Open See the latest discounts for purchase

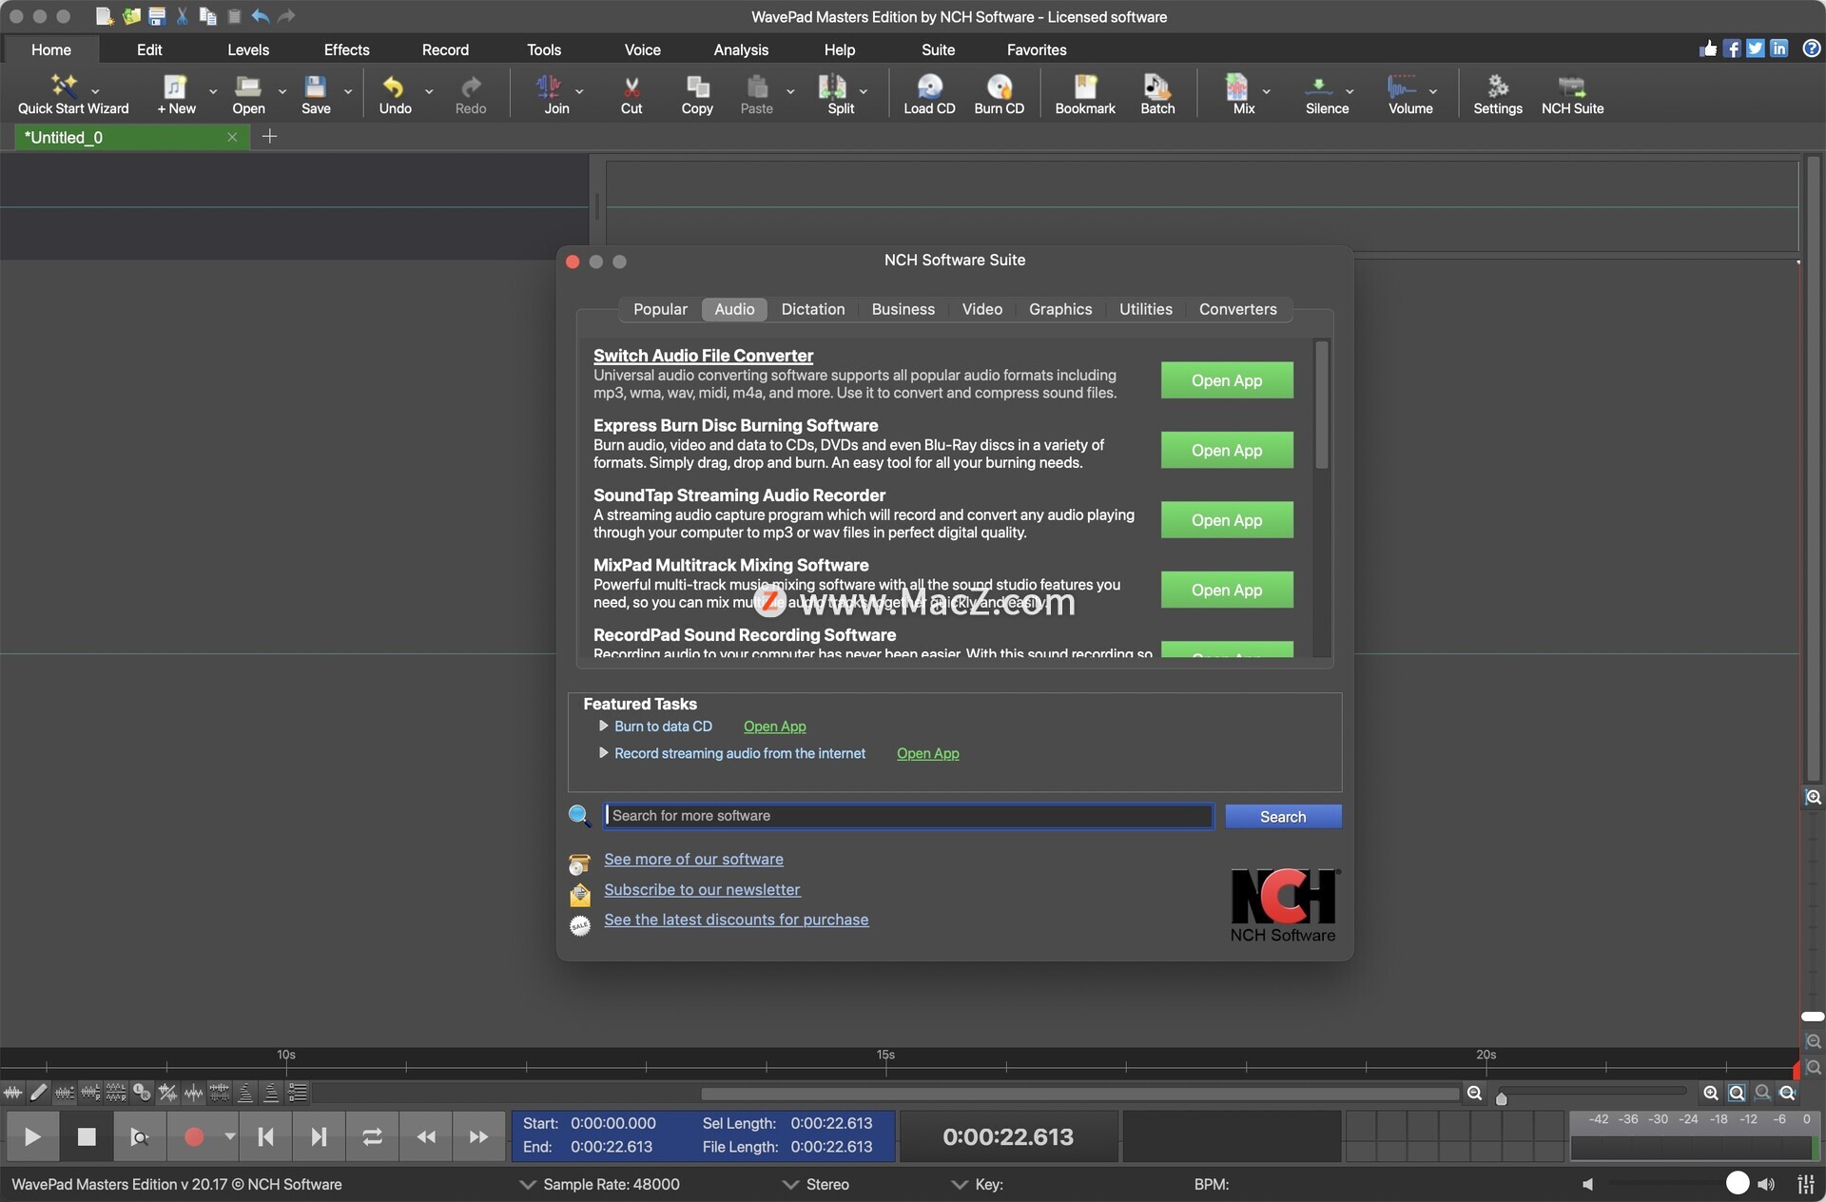[x=736, y=920]
